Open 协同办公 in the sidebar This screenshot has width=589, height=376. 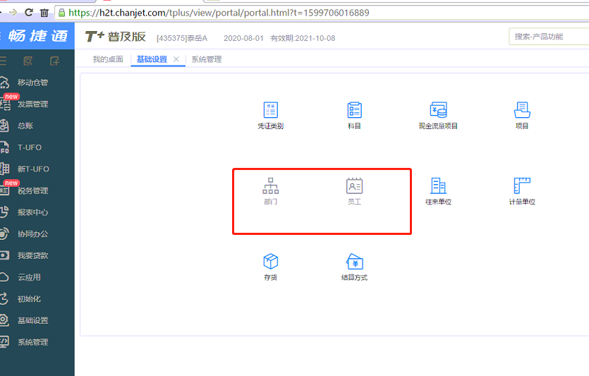pos(32,234)
